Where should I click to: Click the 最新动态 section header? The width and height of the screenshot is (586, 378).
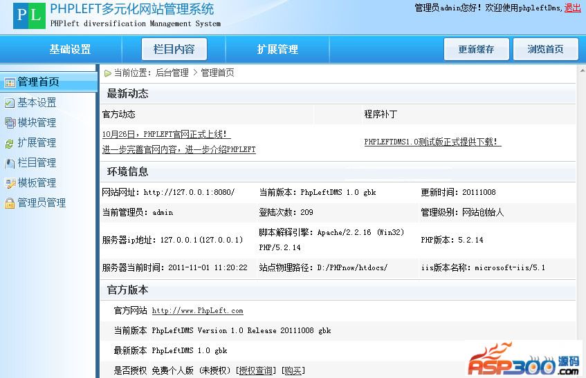127,94
